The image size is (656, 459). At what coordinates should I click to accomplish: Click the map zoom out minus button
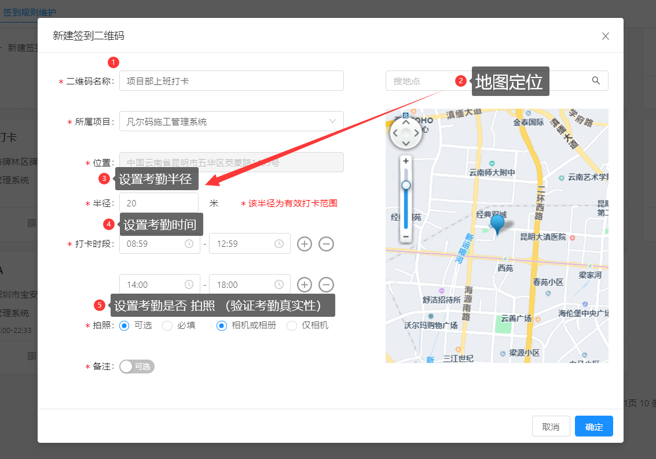click(406, 236)
